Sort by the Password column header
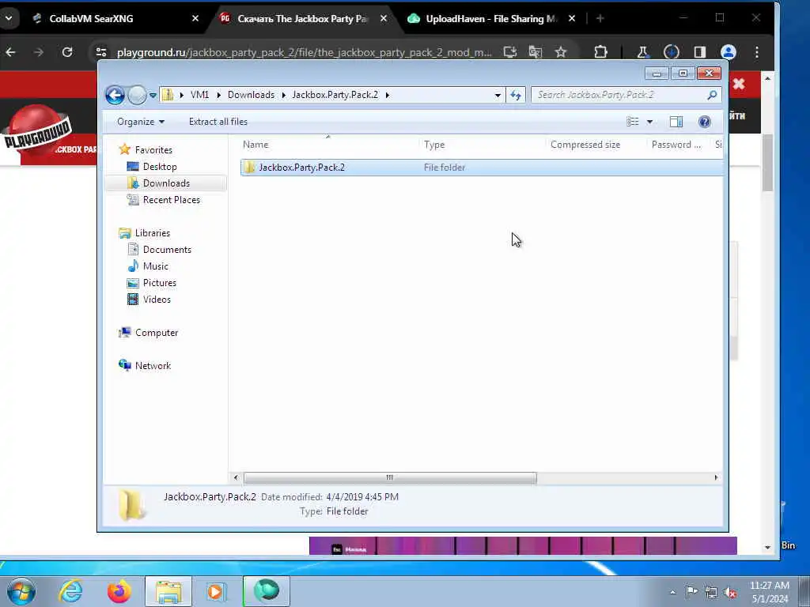This screenshot has height=607, width=810. (x=677, y=145)
